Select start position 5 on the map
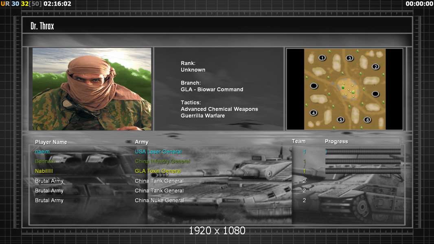The height and width of the screenshot is (244, 434). (x=341, y=120)
